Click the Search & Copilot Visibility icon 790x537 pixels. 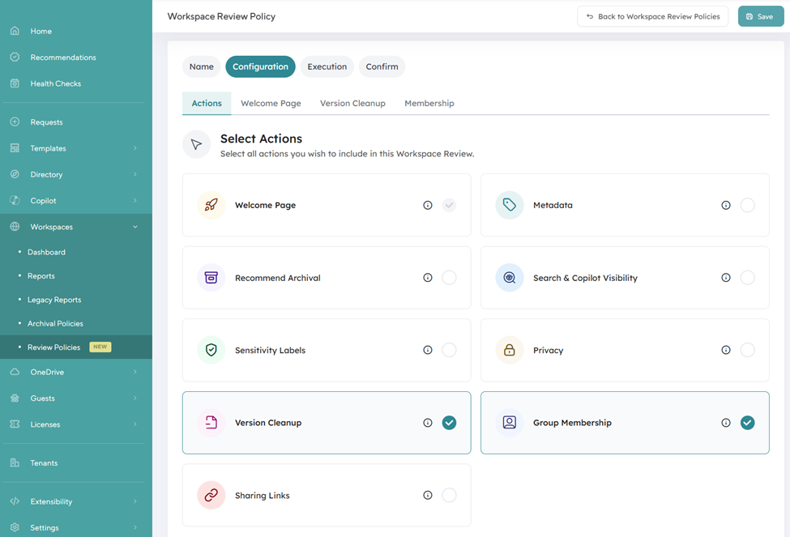pos(510,278)
